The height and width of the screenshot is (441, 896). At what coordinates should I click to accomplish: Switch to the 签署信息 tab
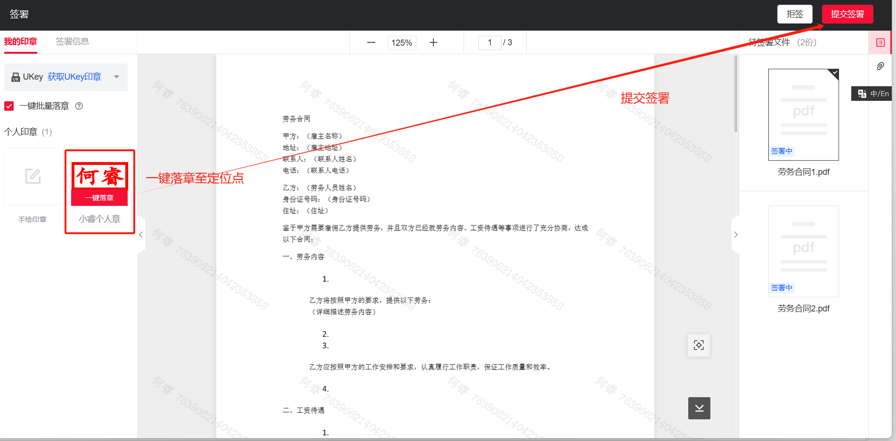[72, 41]
